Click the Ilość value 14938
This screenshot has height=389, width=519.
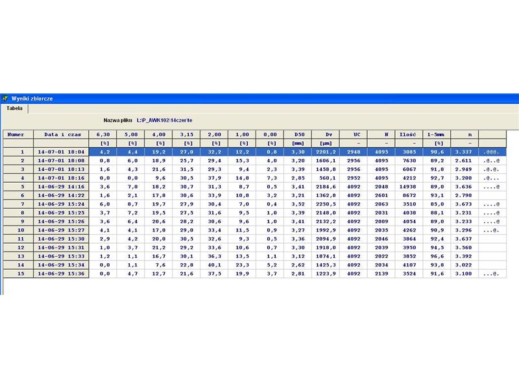(408, 186)
